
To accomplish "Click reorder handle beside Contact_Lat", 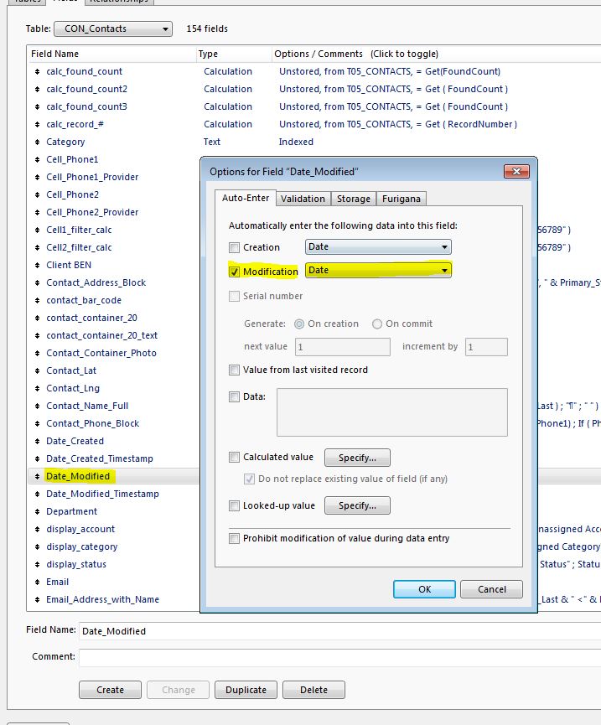I will [x=37, y=370].
